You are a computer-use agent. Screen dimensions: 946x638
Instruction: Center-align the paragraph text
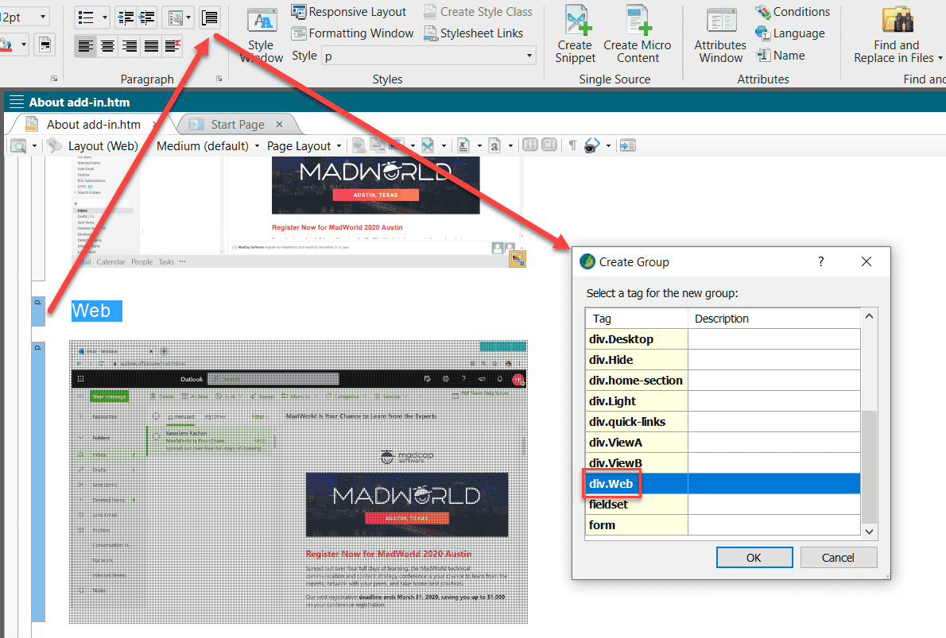coord(108,46)
